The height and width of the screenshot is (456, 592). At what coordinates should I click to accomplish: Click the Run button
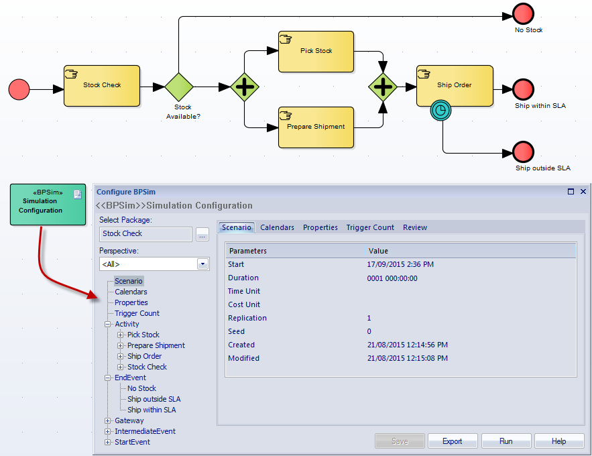(506, 441)
